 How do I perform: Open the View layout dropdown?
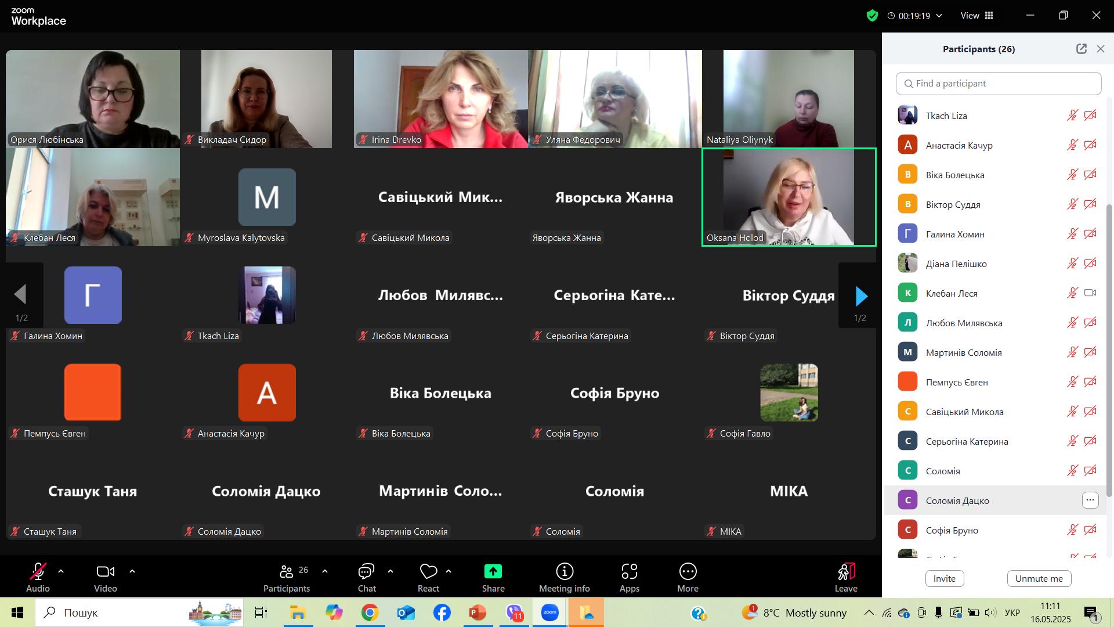coord(977,16)
